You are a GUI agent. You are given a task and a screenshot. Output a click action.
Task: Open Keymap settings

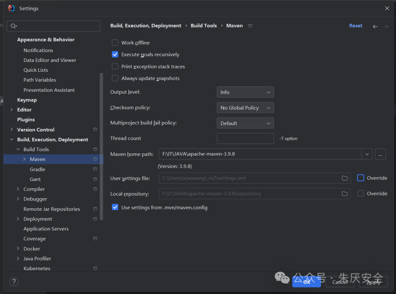tap(27, 100)
